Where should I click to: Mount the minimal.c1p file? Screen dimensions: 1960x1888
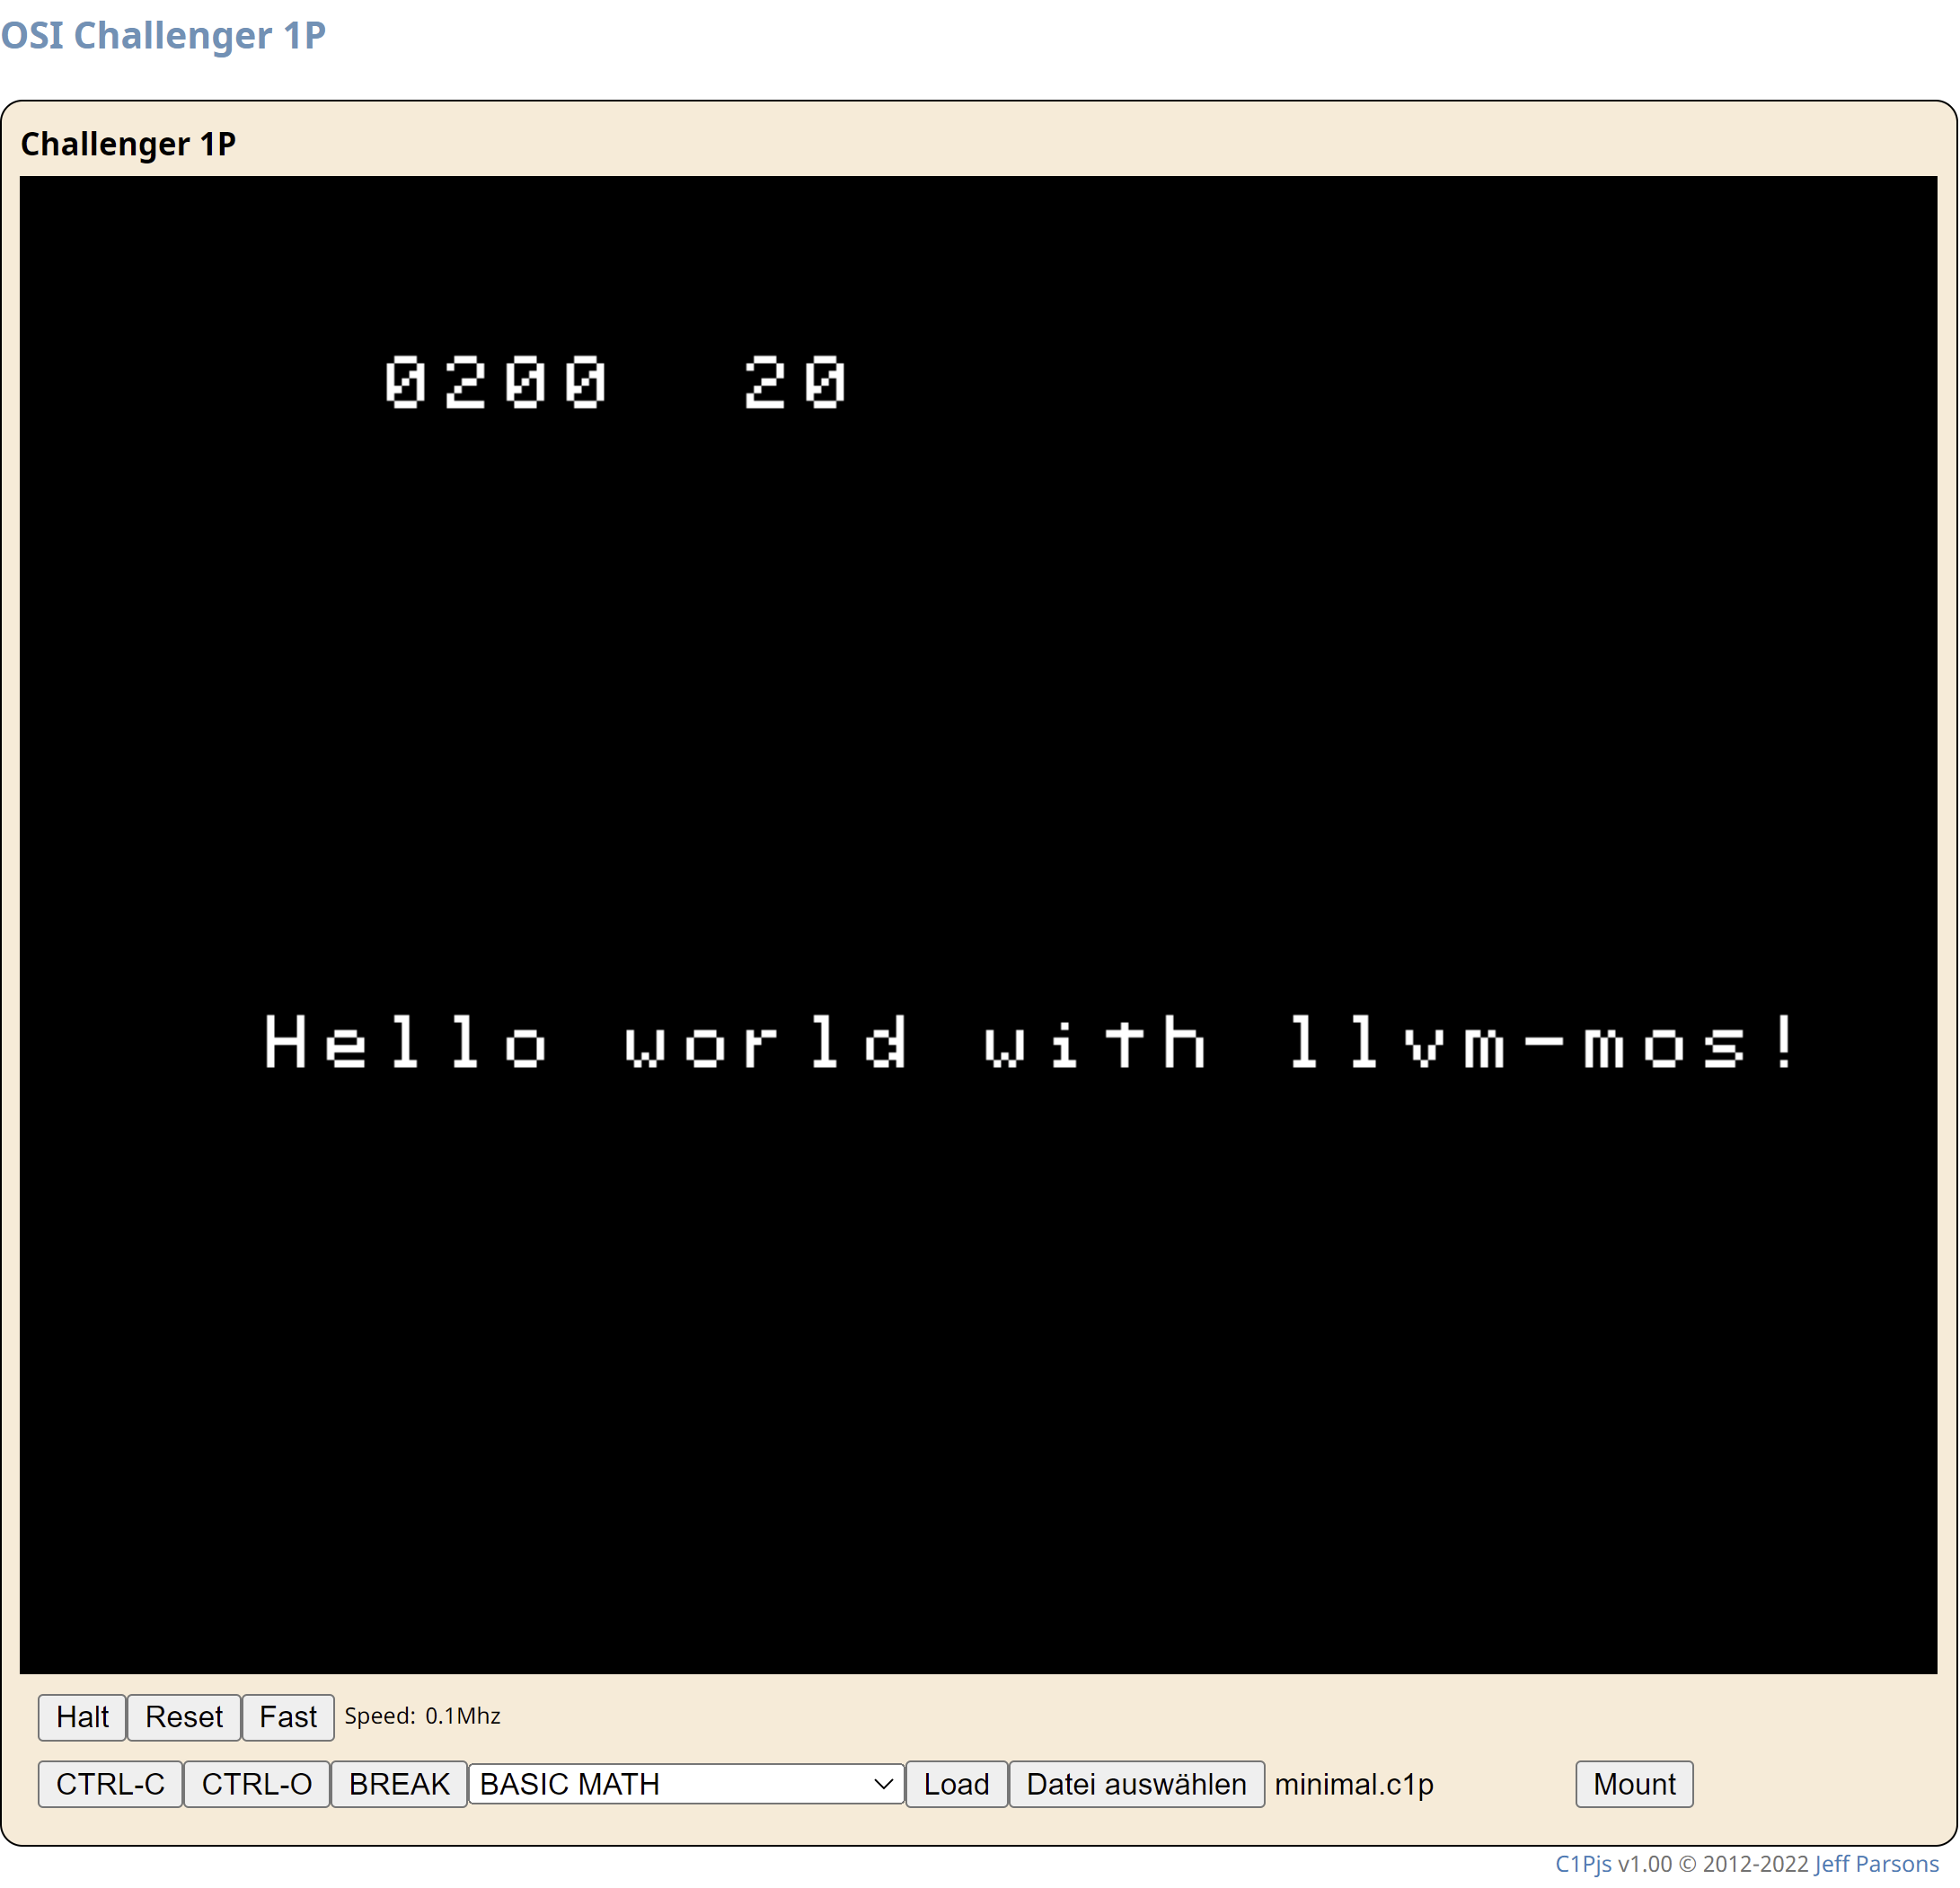click(1634, 1784)
